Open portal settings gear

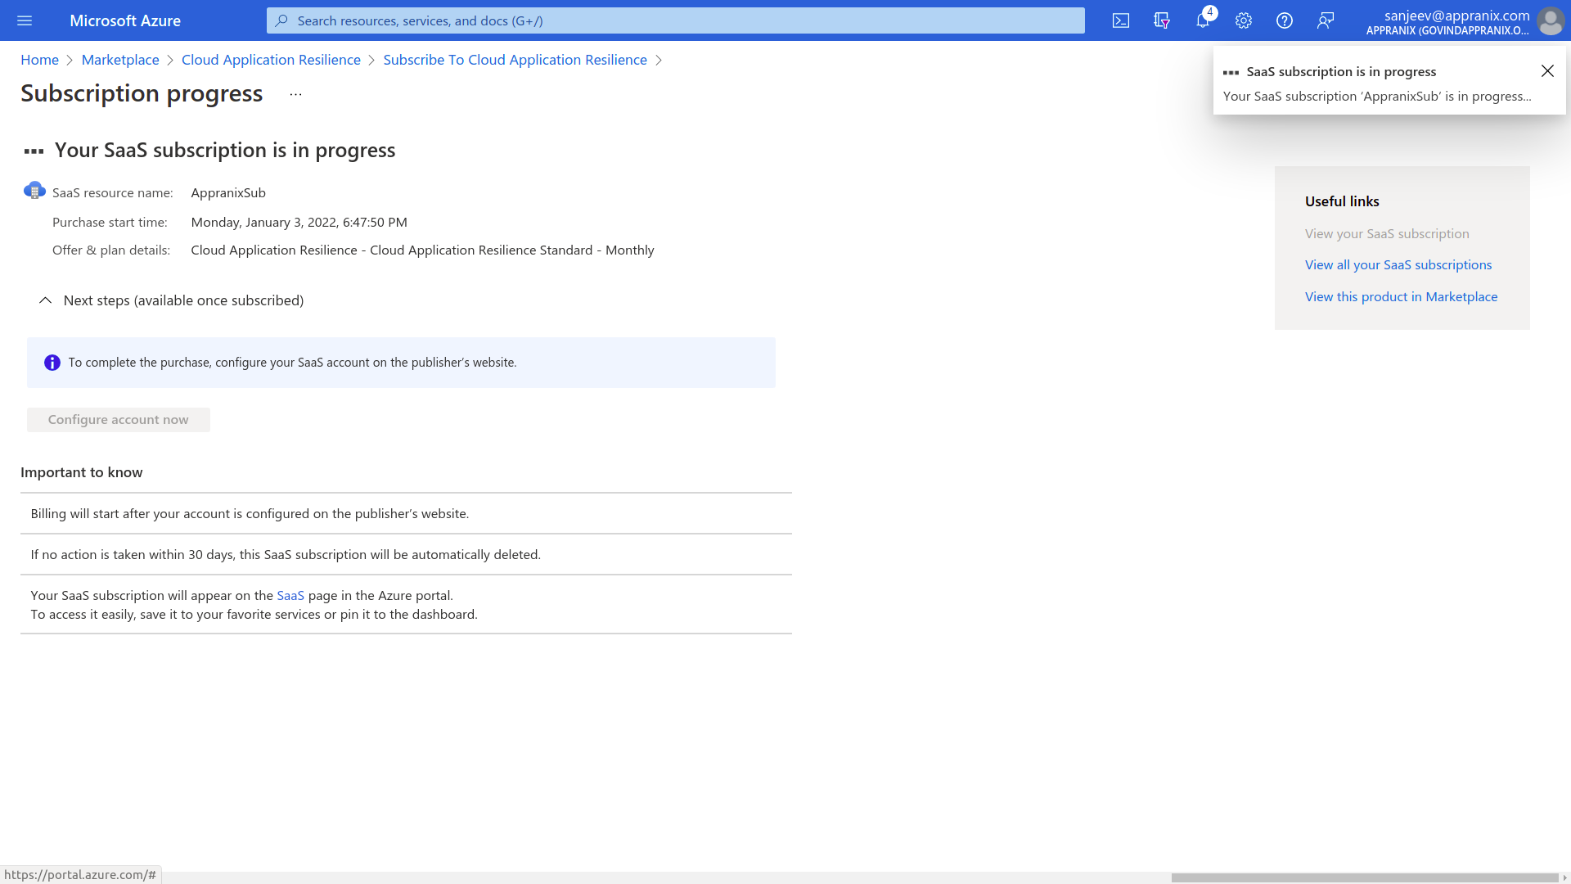(x=1244, y=20)
